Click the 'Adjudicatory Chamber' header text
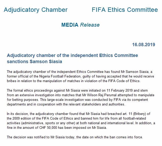The width and height of the screenshot is (162, 146). pyautogui.click(x=36, y=10)
